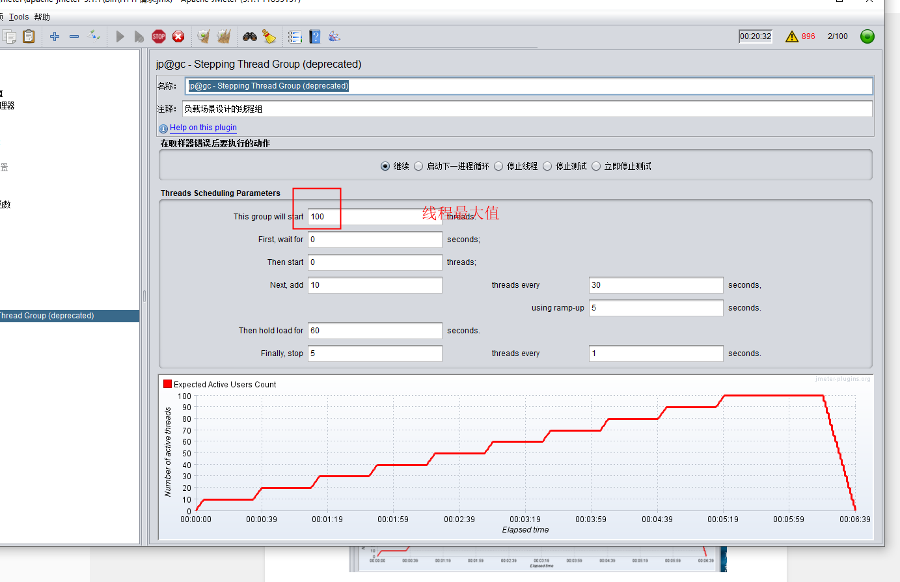The width and height of the screenshot is (900, 582).
Task: Click the First, wait for seconds field
Action: pyautogui.click(x=375, y=240)
